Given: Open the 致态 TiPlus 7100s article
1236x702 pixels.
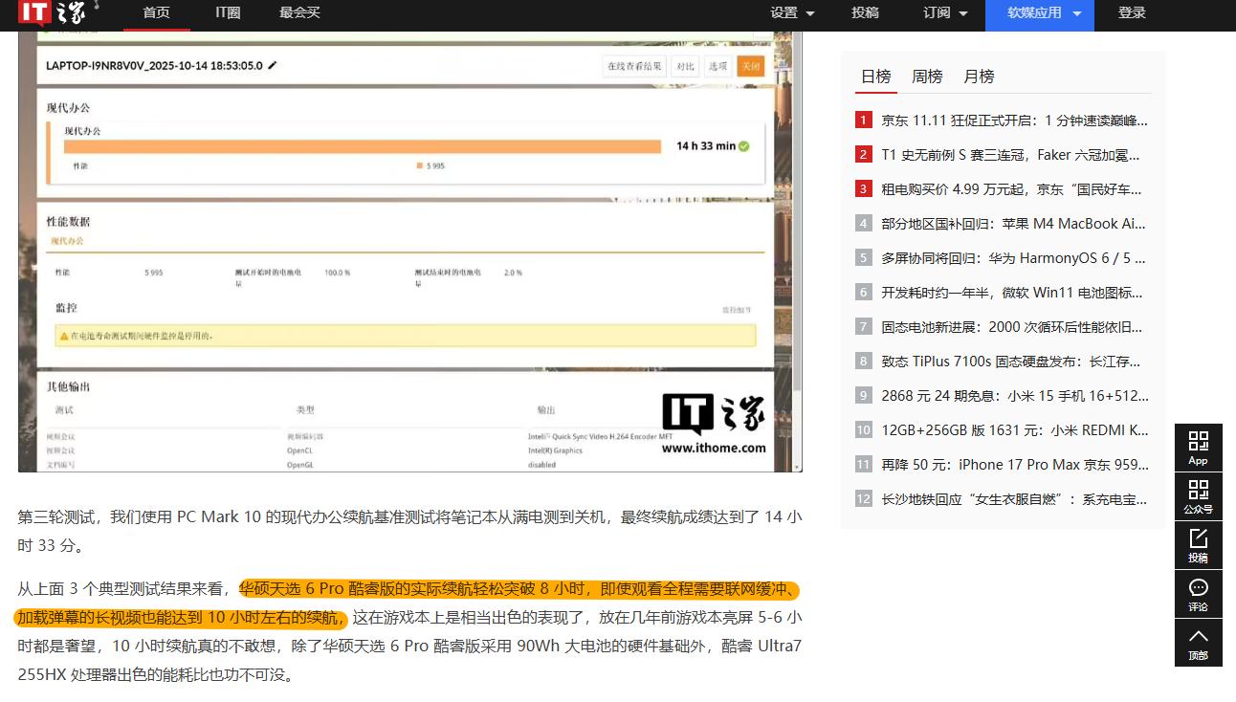Looking at the screenshot, I should (x=1012, y=362).
